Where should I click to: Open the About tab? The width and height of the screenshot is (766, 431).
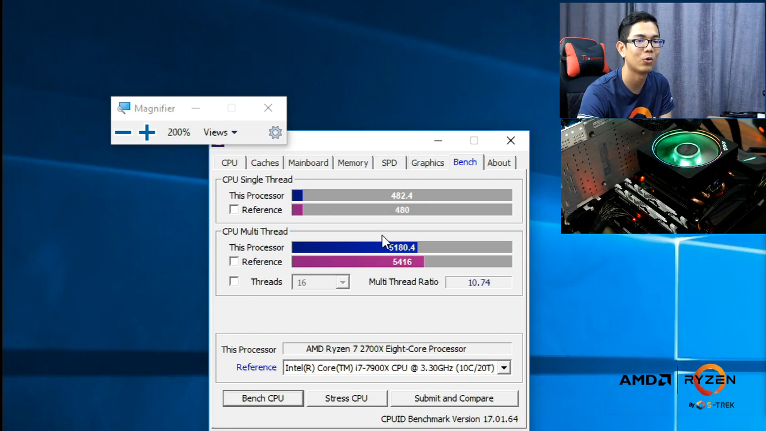[498, 163]
